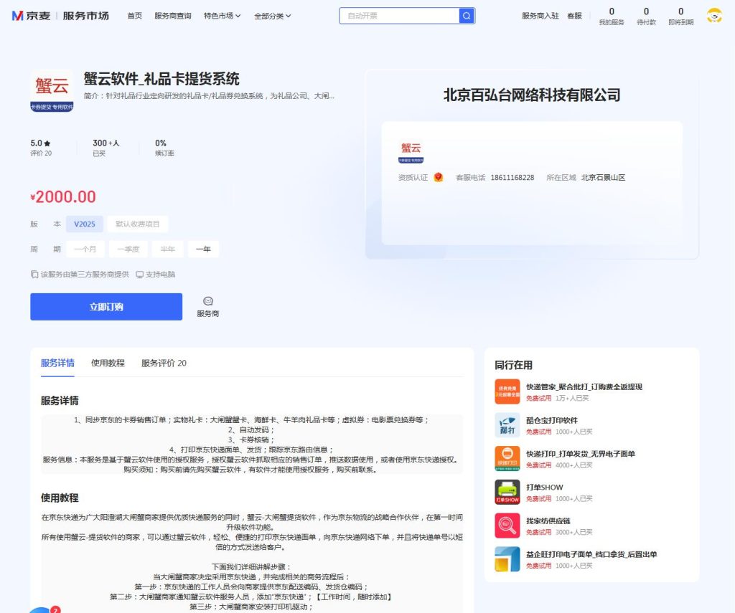735x613 pixels.
Task: Choose 半年 period
Action: [x=167, y=249]
